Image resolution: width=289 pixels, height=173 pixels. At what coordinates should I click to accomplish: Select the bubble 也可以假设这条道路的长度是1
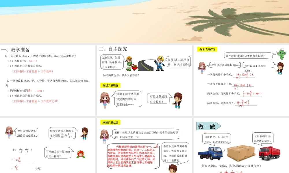(x=27, y=133)
